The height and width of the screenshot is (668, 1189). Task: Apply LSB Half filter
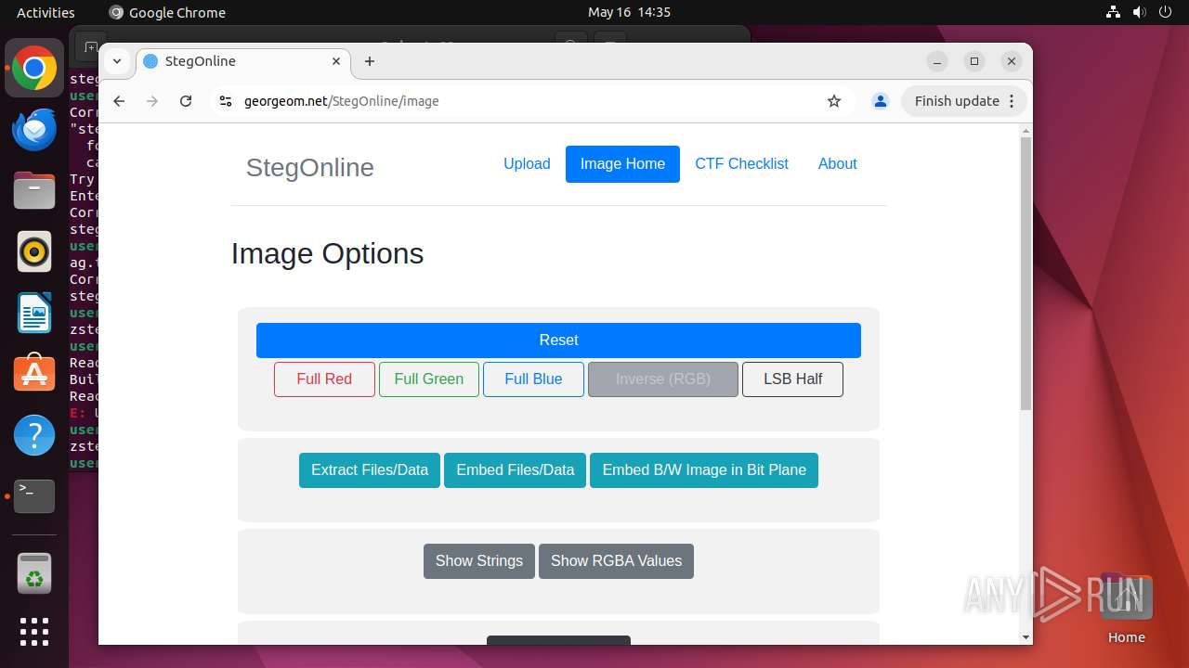pyautogui.click(x=792, y=379)
